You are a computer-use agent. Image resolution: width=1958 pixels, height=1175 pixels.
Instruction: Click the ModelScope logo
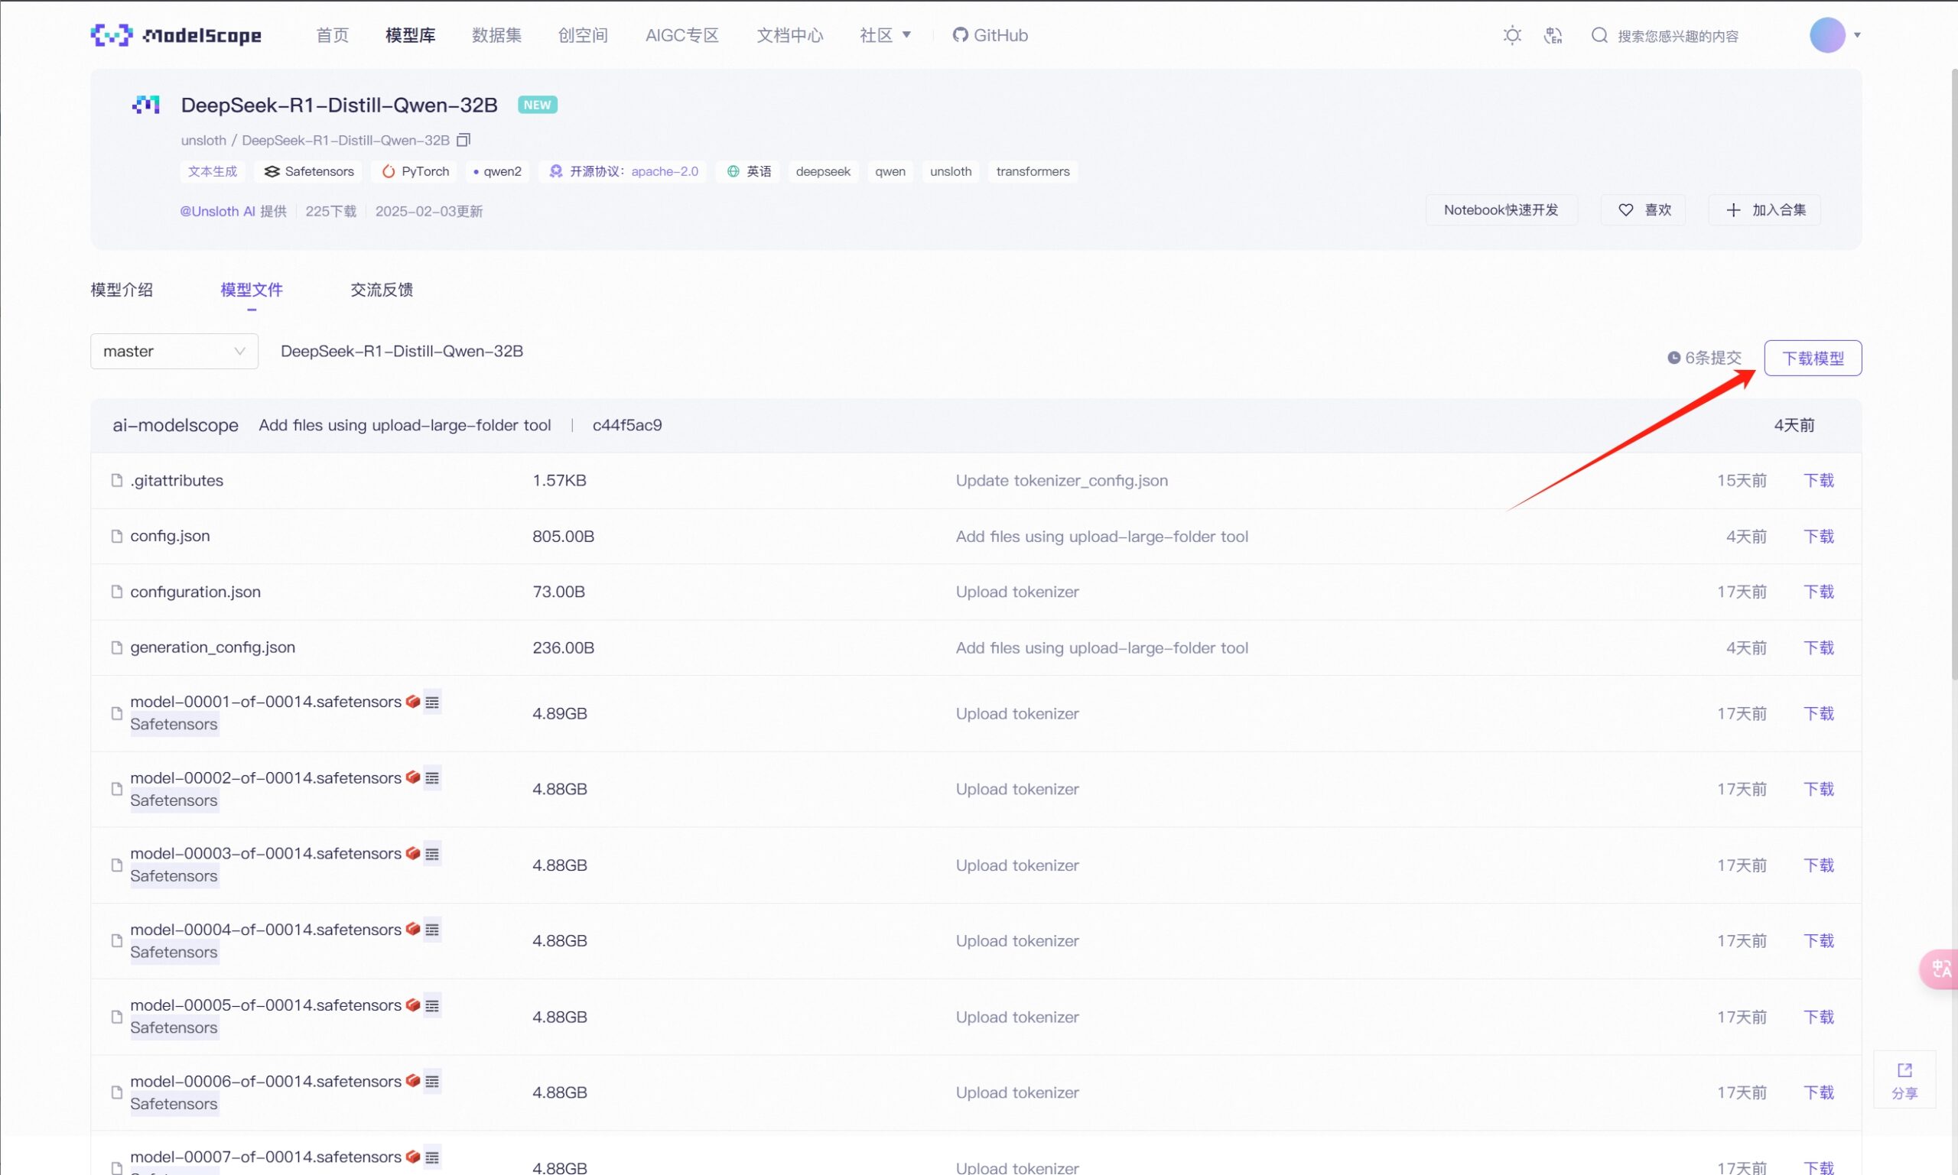pyautogui.click(x=176, y=35)
